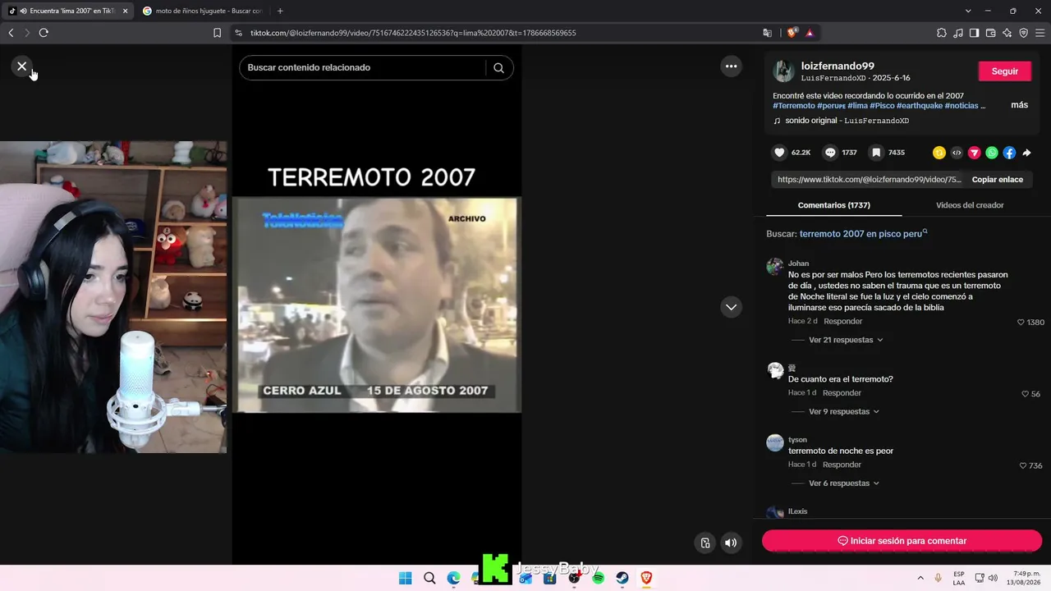Click the #Terremoto hashtag

pos(794,106)
